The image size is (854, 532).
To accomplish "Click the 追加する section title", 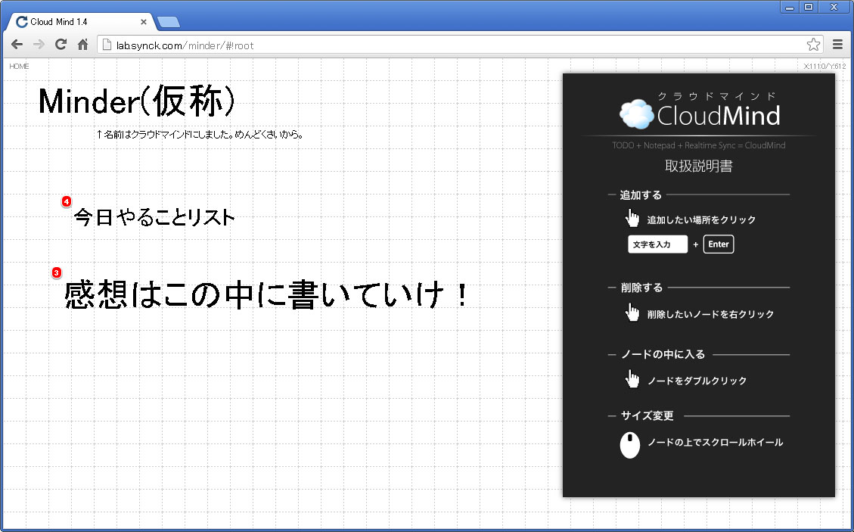I will click(641, 194).
